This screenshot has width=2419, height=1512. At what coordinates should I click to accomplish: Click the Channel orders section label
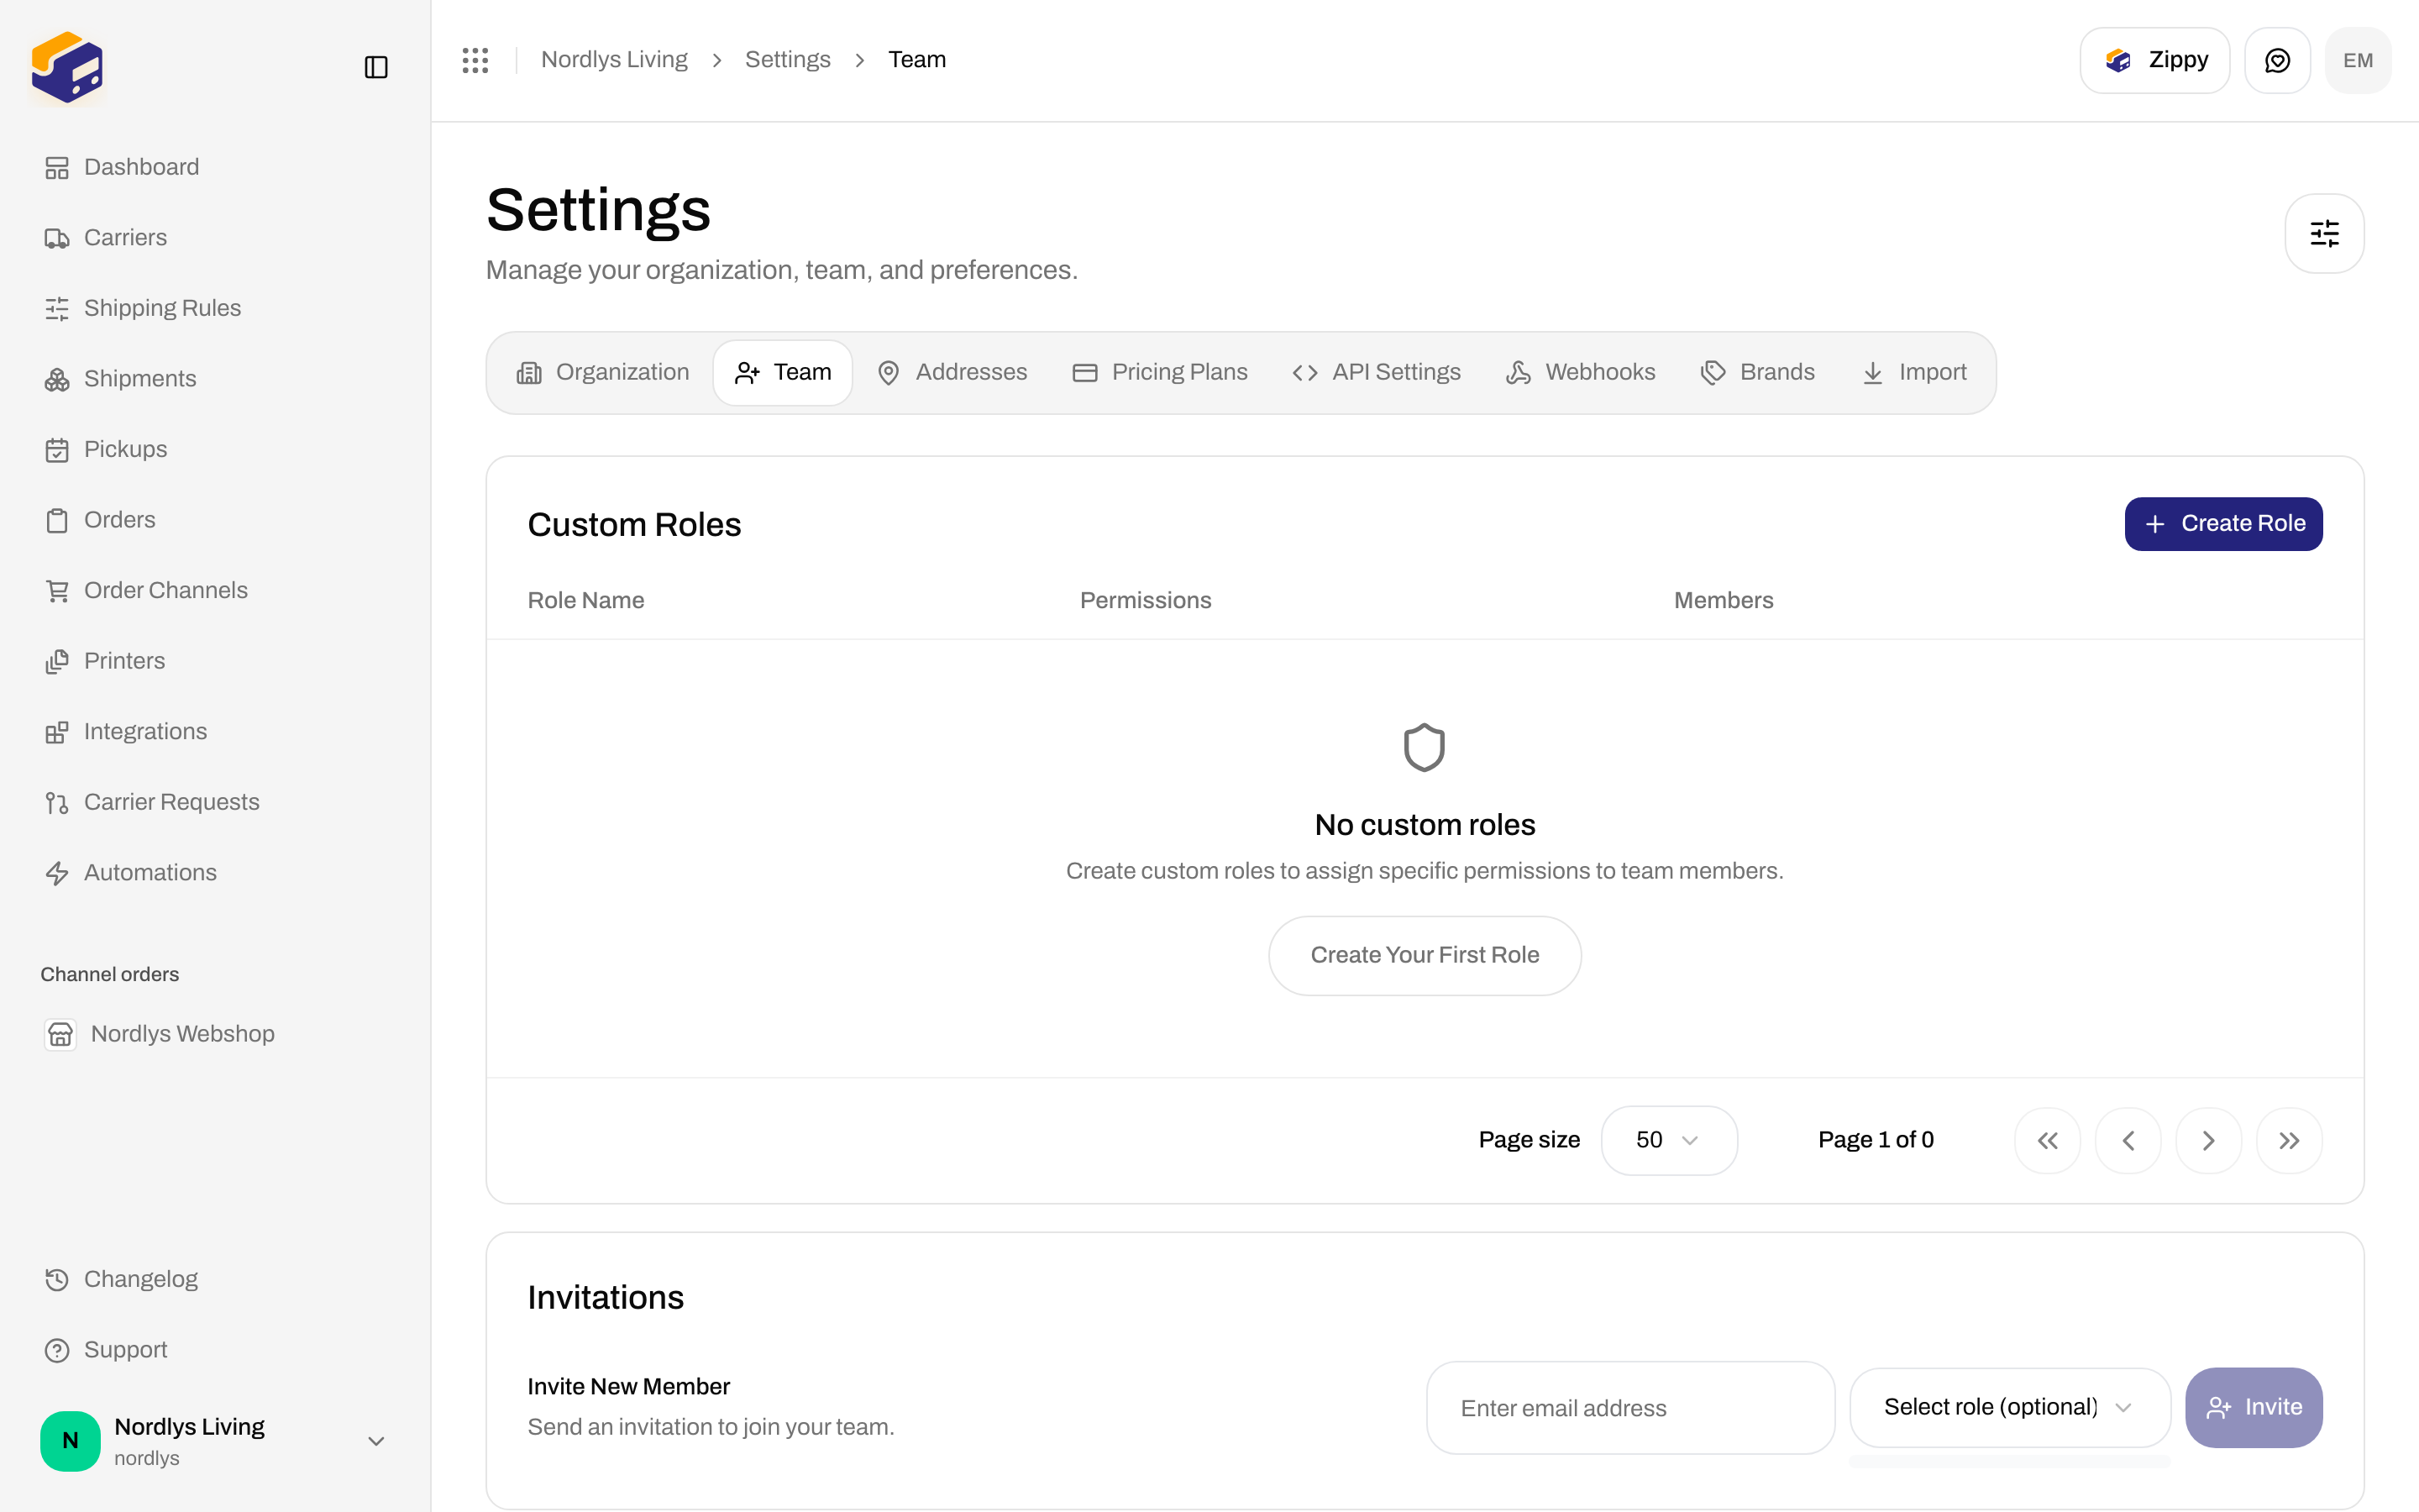[x=110, y=974]
